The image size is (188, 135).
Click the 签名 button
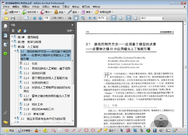(x=73, y=12)
